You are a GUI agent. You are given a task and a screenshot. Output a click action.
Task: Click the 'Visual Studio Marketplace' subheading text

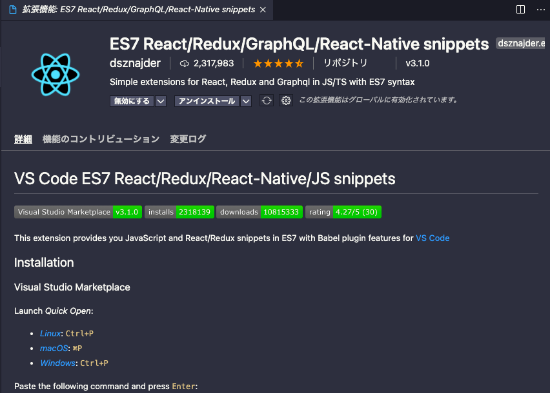(72, 287)
